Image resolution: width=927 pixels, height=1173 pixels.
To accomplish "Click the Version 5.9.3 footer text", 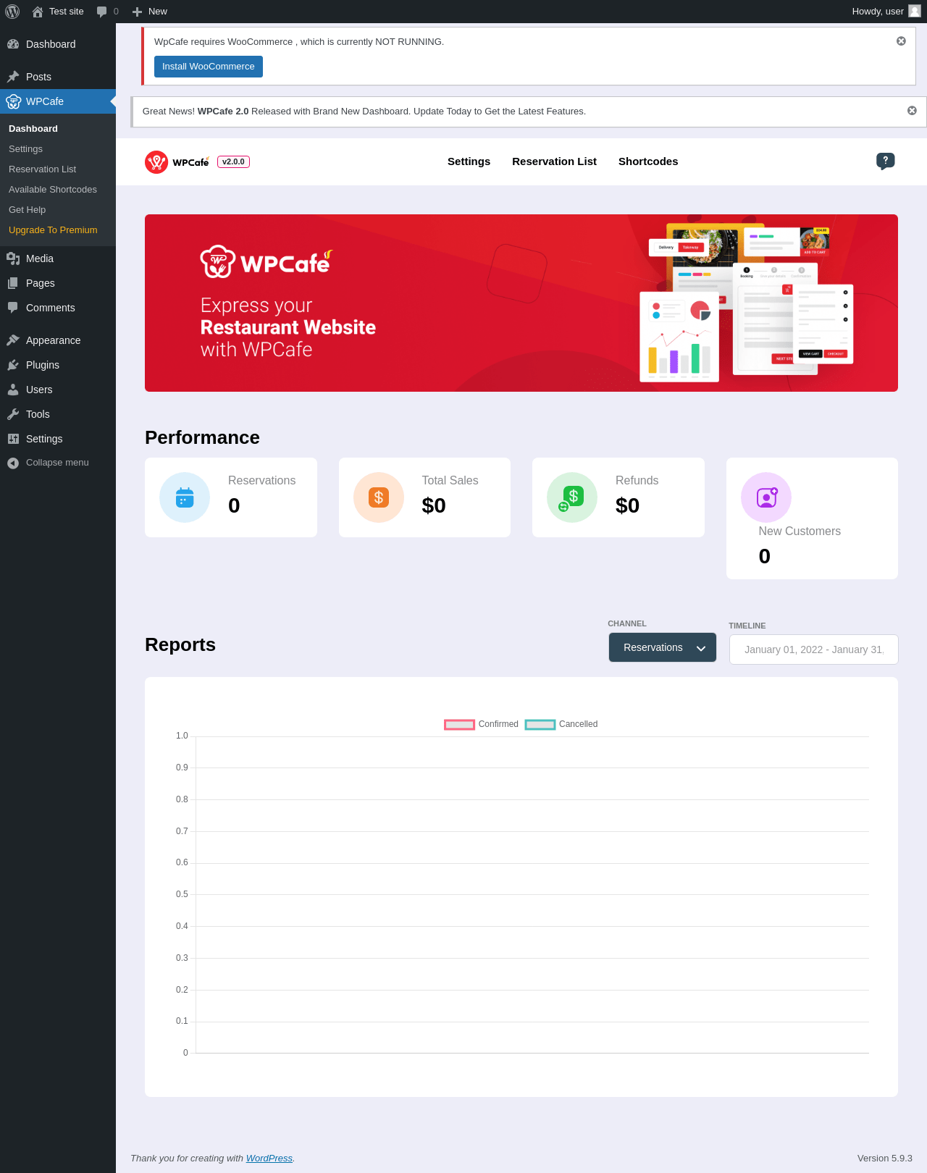I will tap(885, 1158).
